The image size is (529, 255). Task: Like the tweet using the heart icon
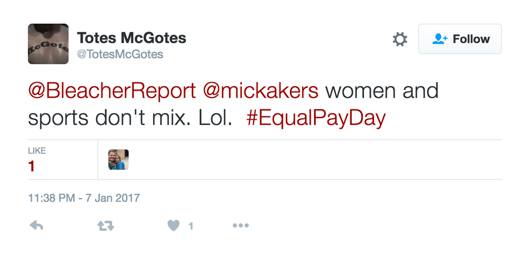tap(173, 226)
